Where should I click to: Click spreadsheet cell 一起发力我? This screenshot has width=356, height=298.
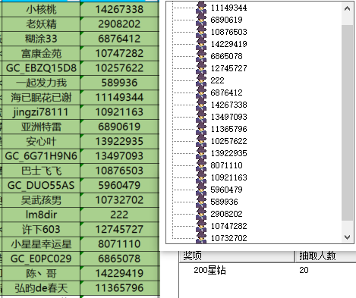tap(41, 83)
